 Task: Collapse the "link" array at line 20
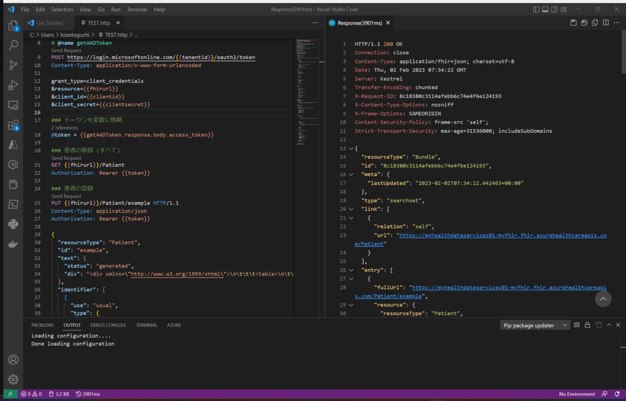point(351,209)
